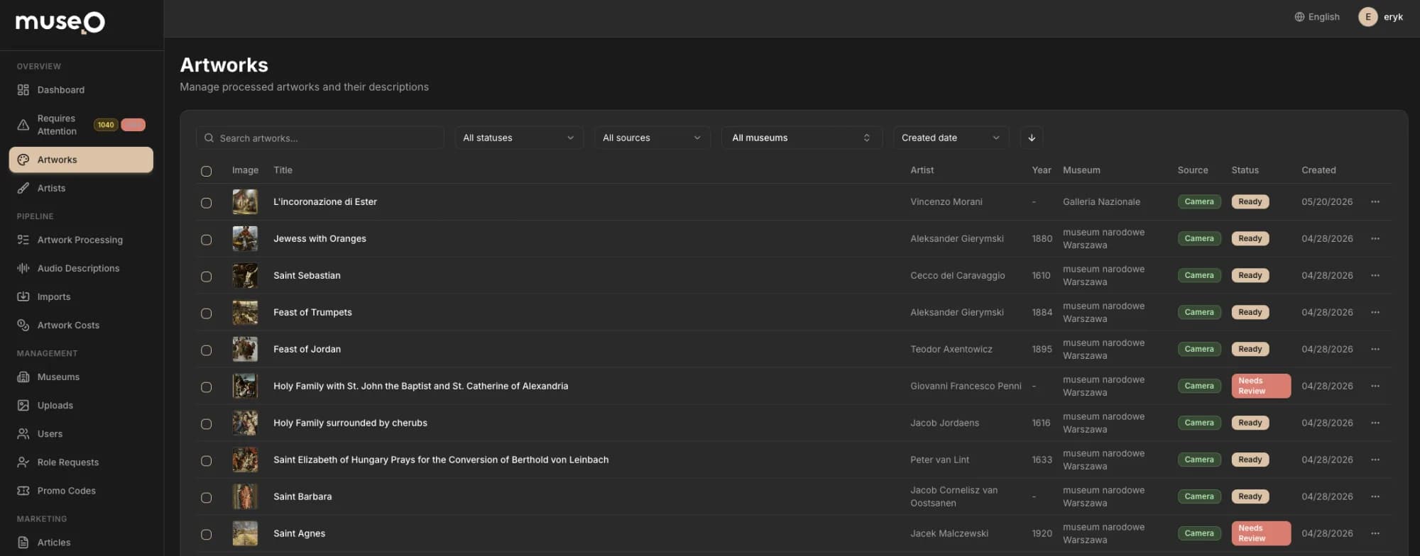Click the Imports download icon
1420x556 pixels.
click(23, 296)
